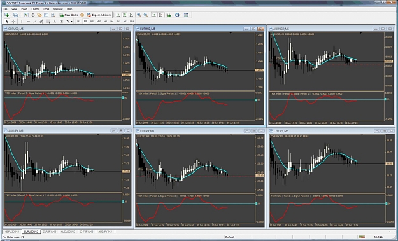
Task: Open the Navigator folder-star icon
Action: [x=39, y=15]
